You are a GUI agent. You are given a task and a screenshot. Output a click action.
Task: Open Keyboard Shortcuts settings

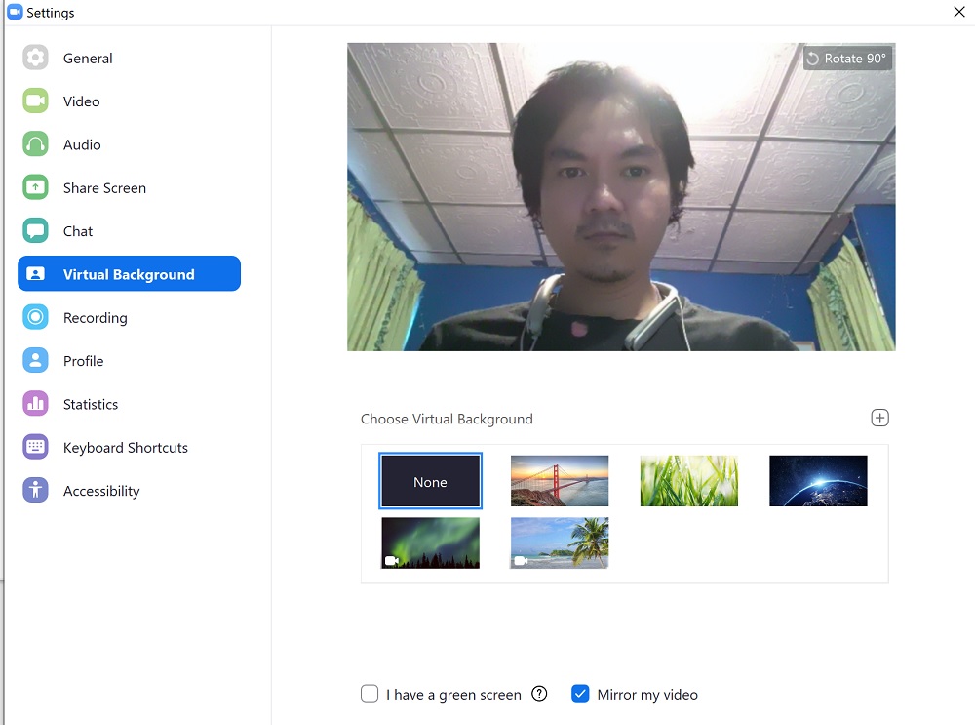129,447
